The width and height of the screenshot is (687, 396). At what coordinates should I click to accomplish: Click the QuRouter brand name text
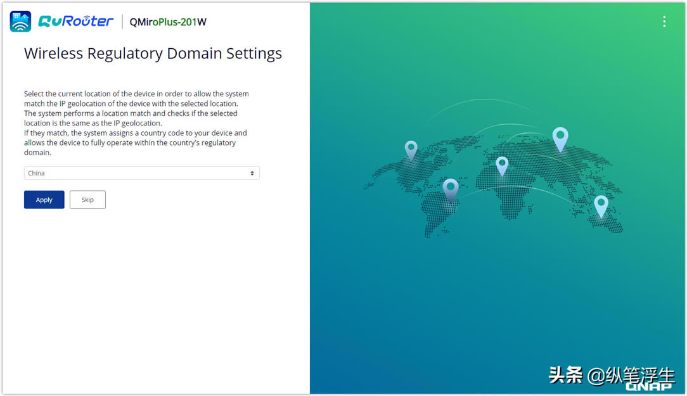coord(76,21)
